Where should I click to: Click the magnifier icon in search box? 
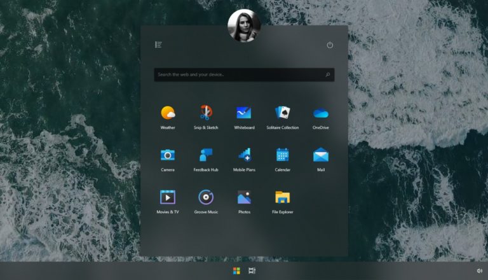328,75
